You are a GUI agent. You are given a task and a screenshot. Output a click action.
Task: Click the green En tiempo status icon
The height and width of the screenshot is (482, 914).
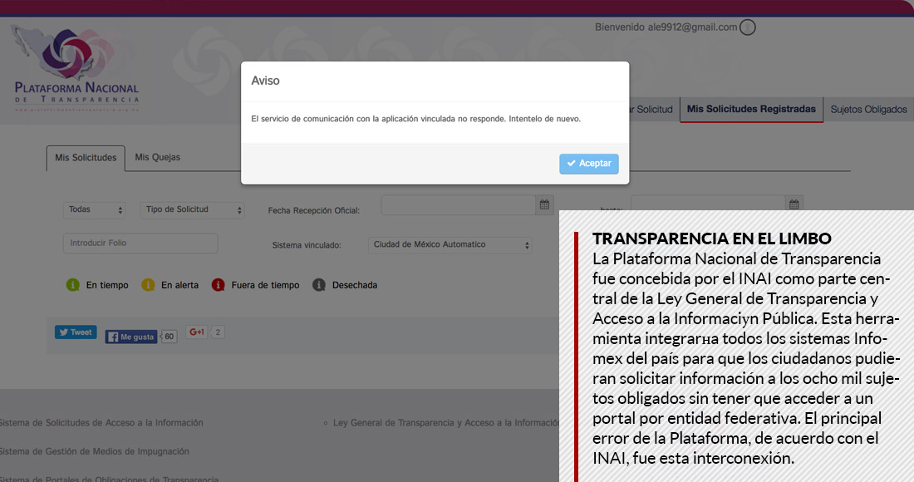click(72, 285)
